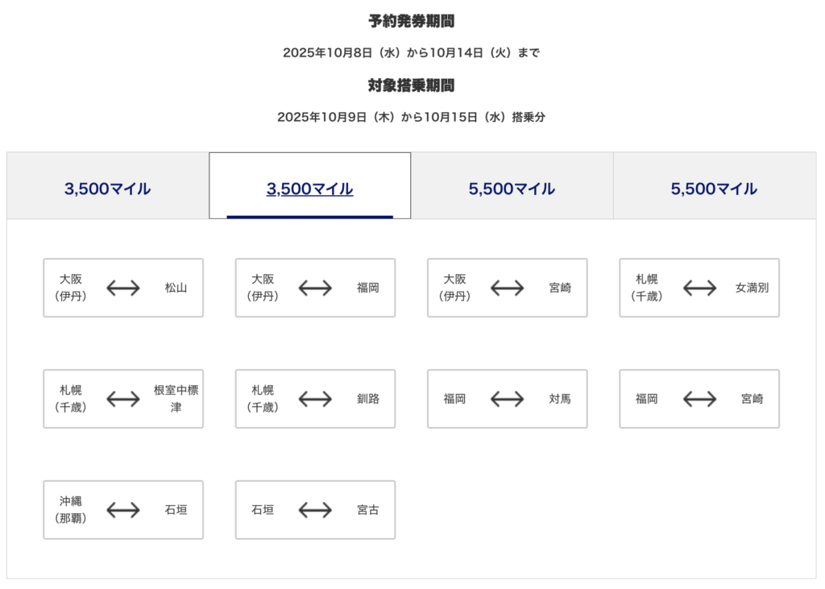Switch to the unselected 3,500マイル tab
Screen dimensions: 825x589
click(x=108, y=189)
